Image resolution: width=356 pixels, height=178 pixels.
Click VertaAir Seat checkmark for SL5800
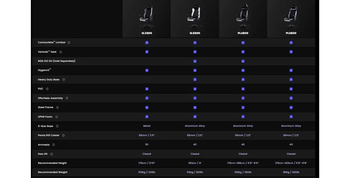click(195, 52)
